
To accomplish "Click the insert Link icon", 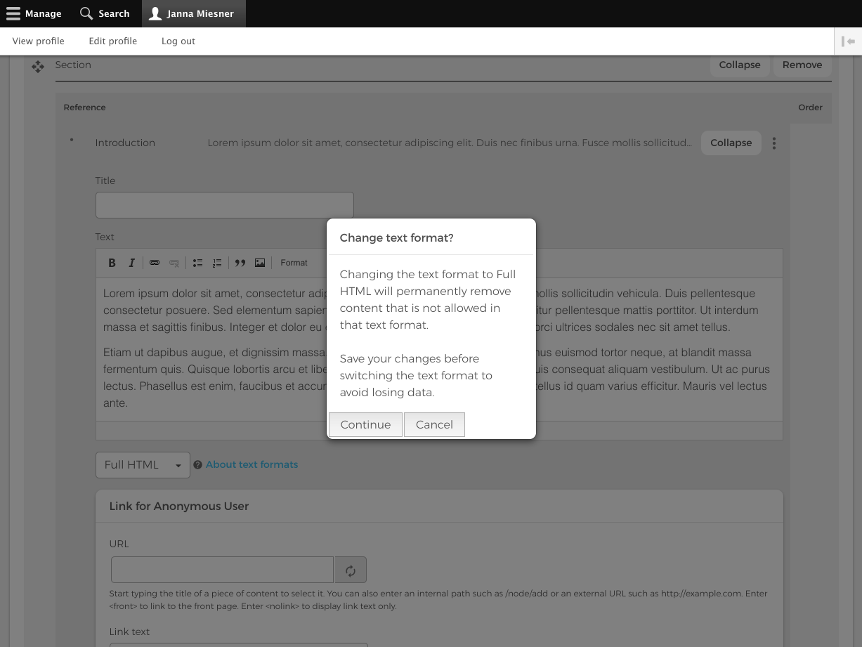I will pos(155,263).
